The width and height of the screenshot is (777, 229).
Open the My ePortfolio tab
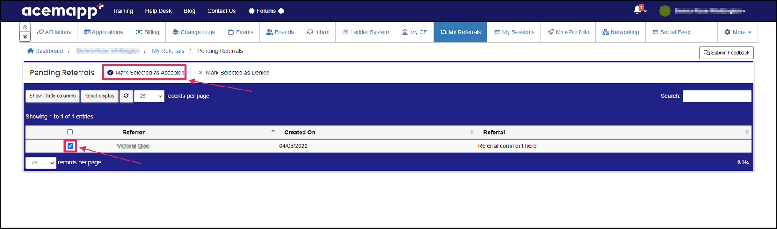[x=569, y=32]
